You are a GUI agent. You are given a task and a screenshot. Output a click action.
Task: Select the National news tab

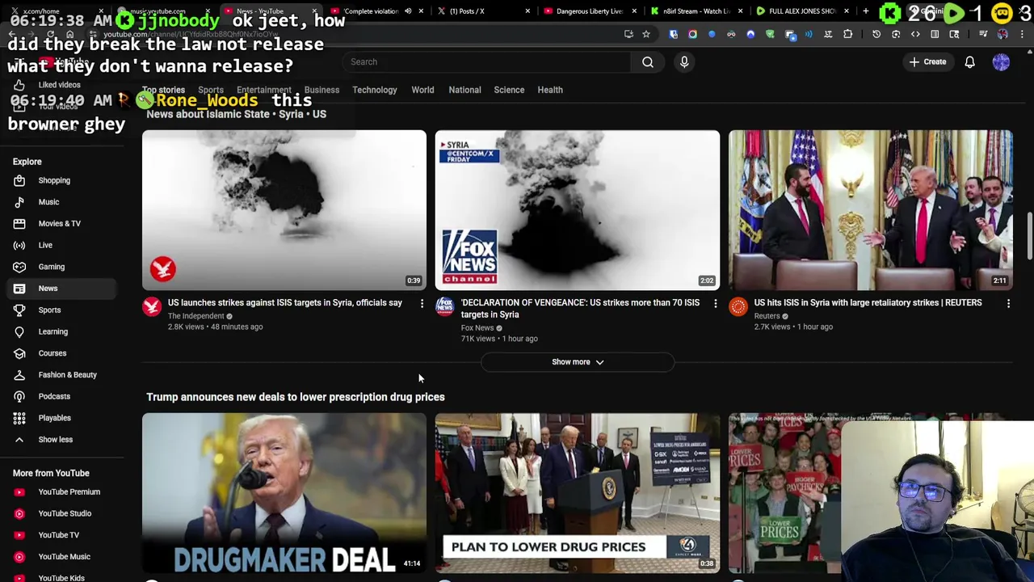464,90
